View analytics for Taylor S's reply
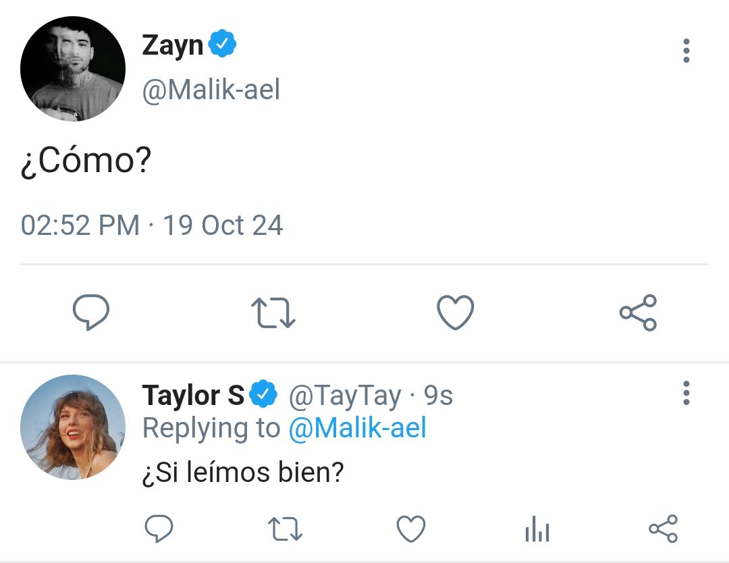Screen dimensions: 729x563 (x=537, y=529)
